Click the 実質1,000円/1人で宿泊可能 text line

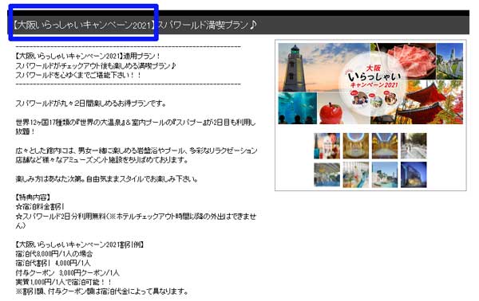pos(64,282)
